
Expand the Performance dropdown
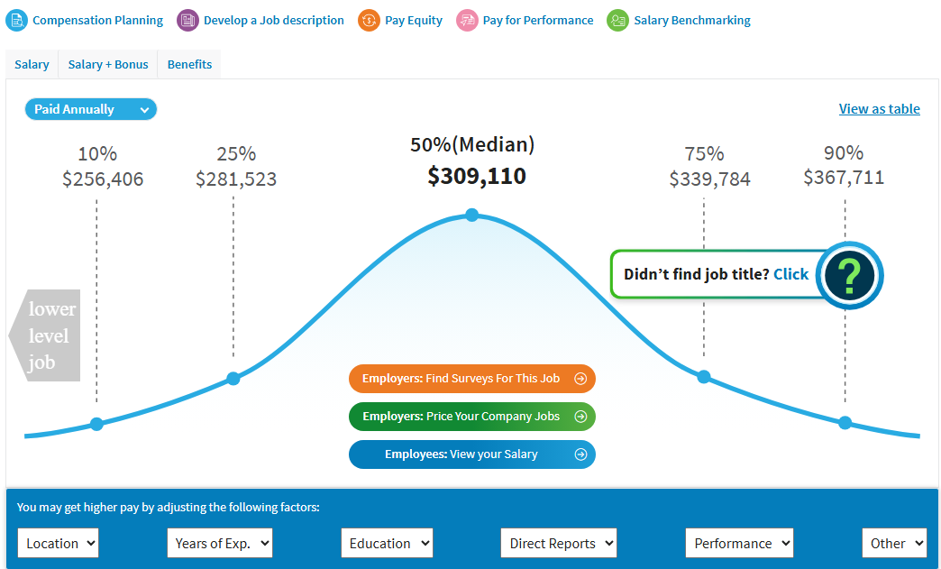739,543
